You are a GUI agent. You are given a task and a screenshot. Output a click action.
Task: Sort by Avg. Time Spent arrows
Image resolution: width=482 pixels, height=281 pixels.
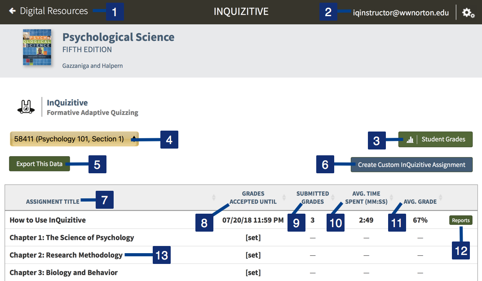tap(392, 197)
